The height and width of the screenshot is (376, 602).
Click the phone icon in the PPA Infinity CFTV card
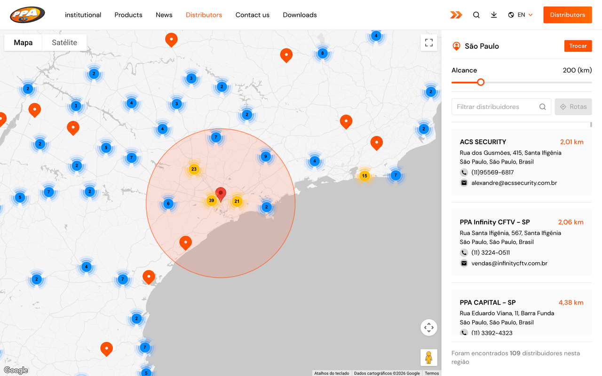[464, 253]
